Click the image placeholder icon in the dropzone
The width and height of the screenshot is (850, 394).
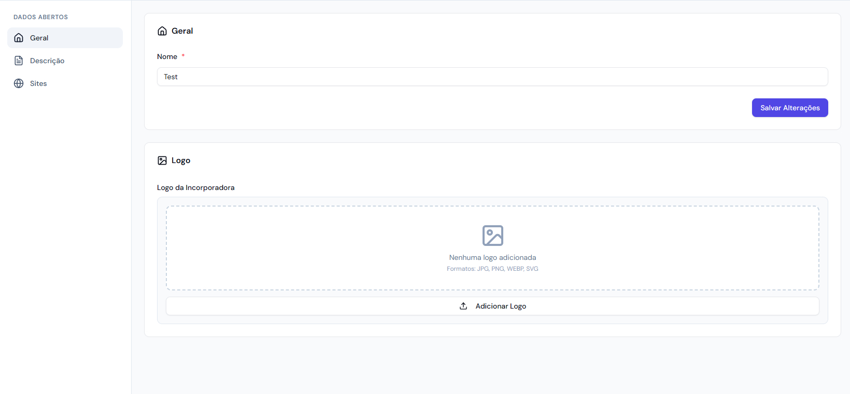click(x=492, y=236)
